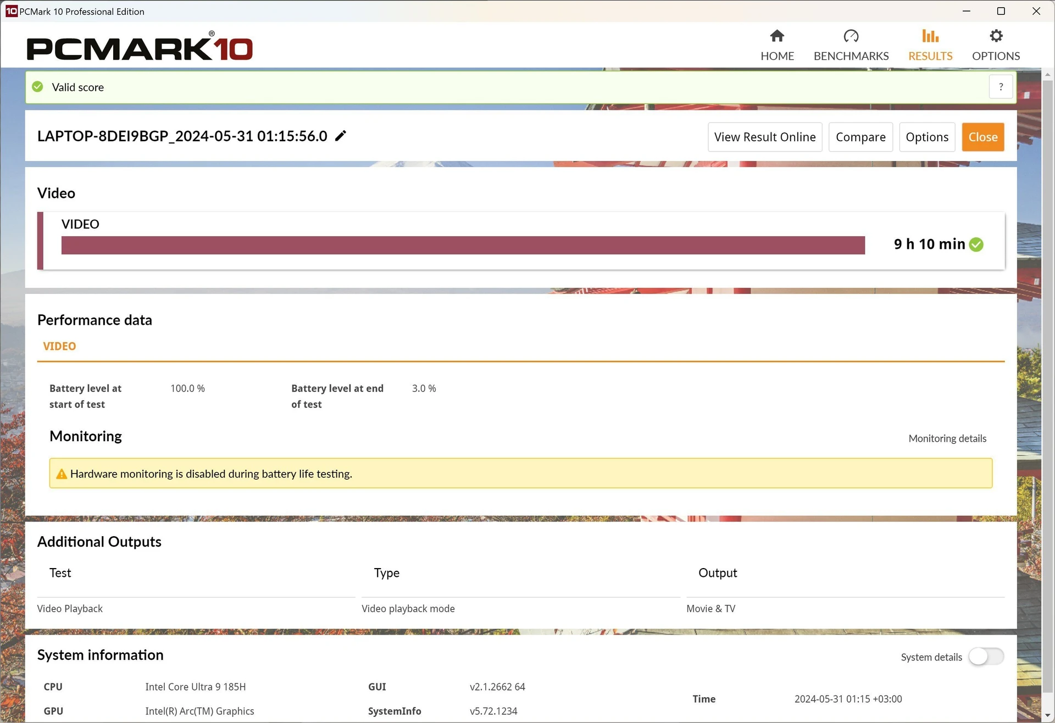Open the question mark help button
This screenshot has width=1055, height=723.
click(x=1001, y=87)
